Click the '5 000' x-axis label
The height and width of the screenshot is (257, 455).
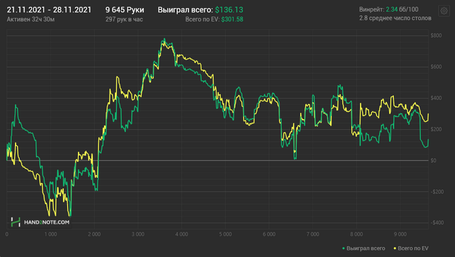coord(226,234)
